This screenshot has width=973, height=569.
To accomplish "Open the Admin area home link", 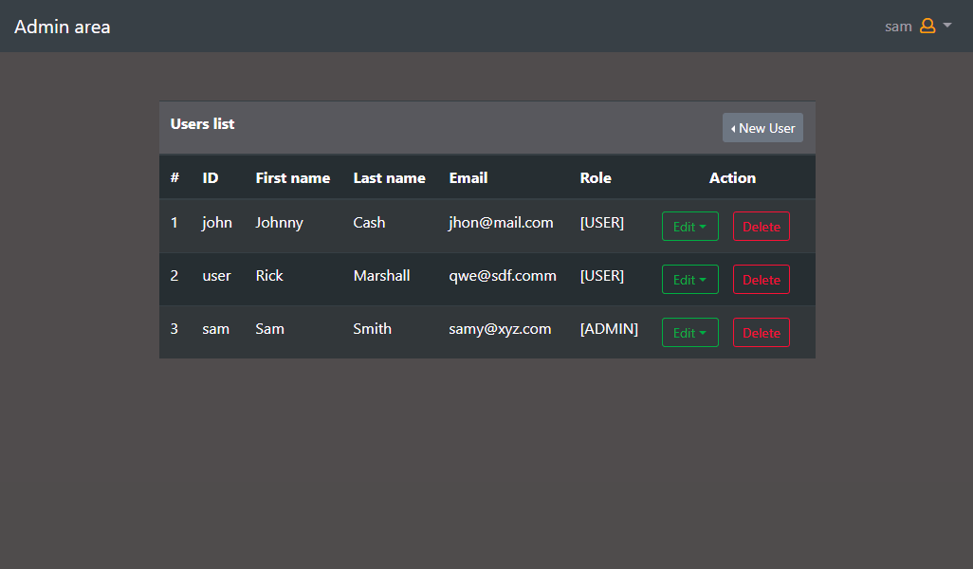I will 63,27.
